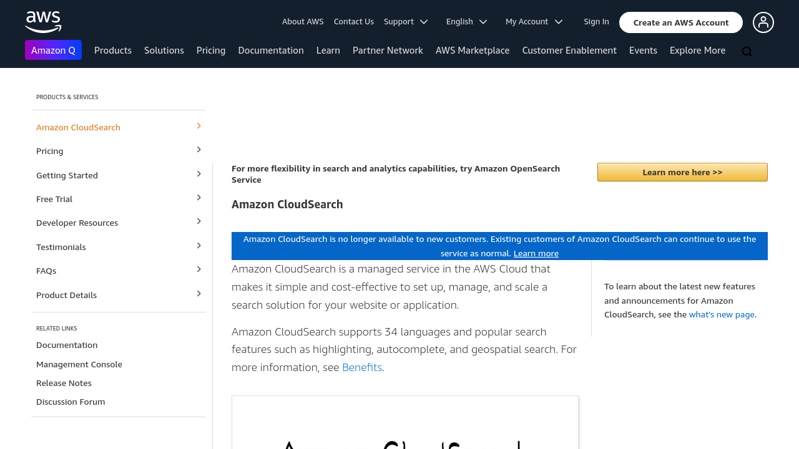Open the Documentation nav item

[x=271, y=50]
